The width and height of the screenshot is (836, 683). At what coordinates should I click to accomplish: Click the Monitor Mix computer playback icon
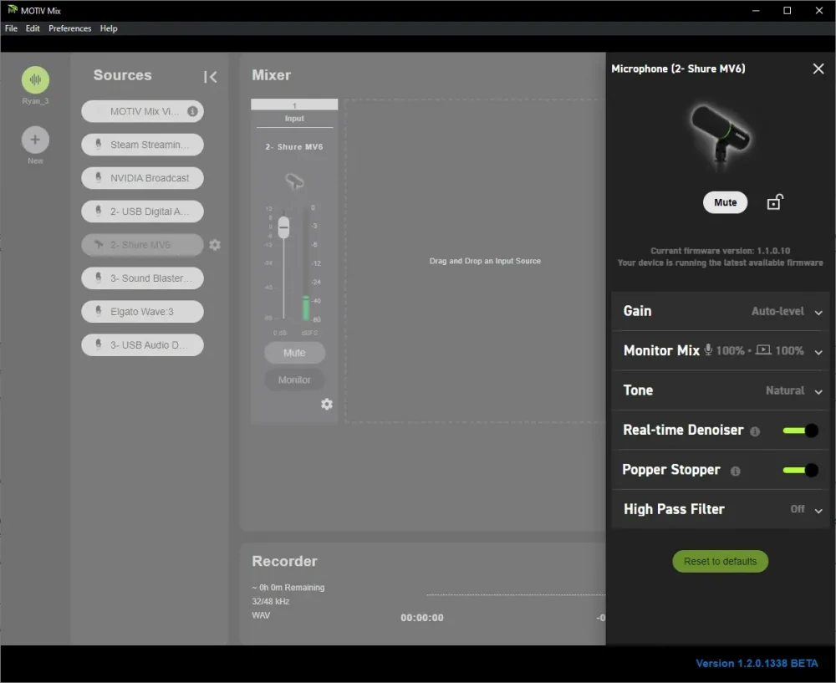click(x=763, y=349)
